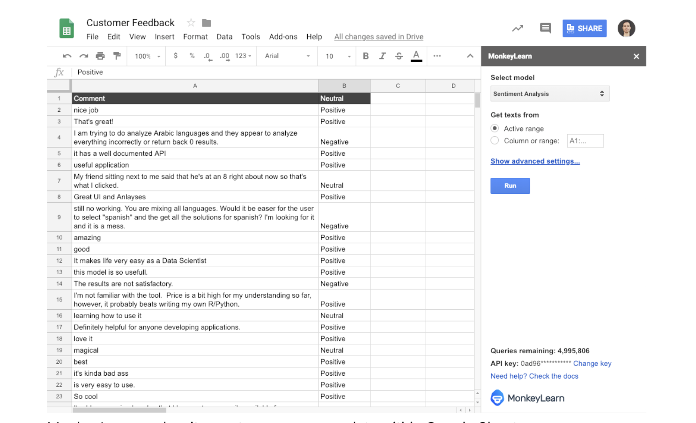Open the Format menu
This screenshot has width=696, height=423.
[x=195, y=36]
